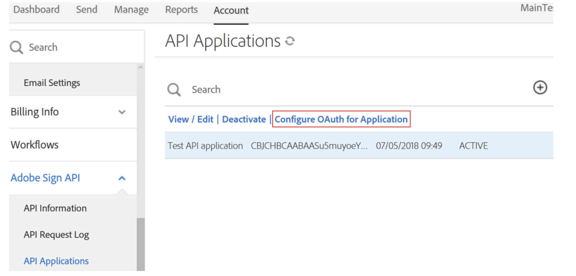The height and width of the screenshot is (276, 576).
Task: Open API Information page
Action: click(55, 208)
